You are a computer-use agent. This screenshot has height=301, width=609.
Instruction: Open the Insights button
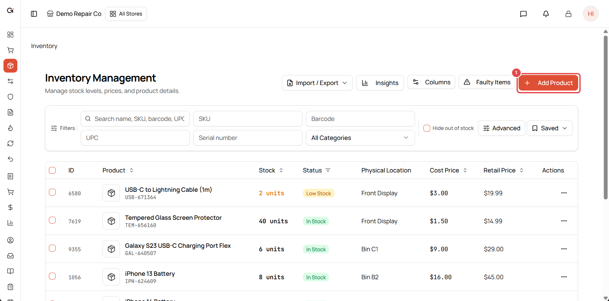tap(380, 83)
